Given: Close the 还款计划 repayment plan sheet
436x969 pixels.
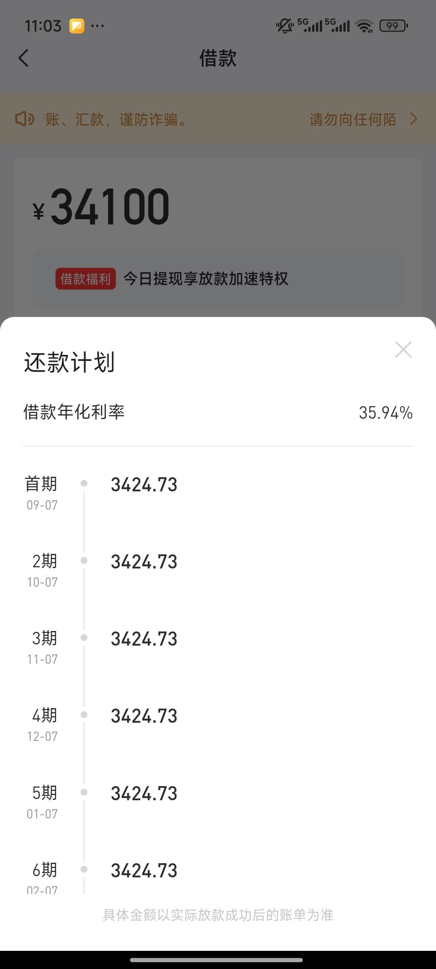Looking at the screenshot, I should click(403, 350).
